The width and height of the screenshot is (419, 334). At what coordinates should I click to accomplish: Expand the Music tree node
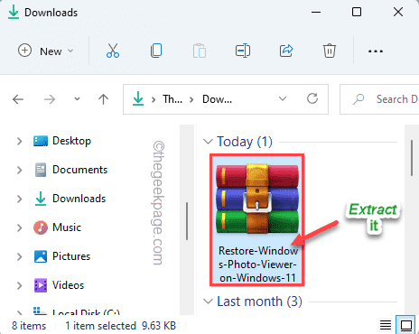coord(20,227)
